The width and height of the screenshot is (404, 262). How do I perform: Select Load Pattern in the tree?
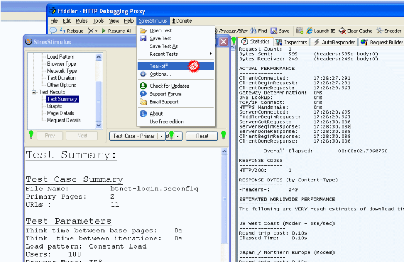pyautogui.click(x=61, y=57)
